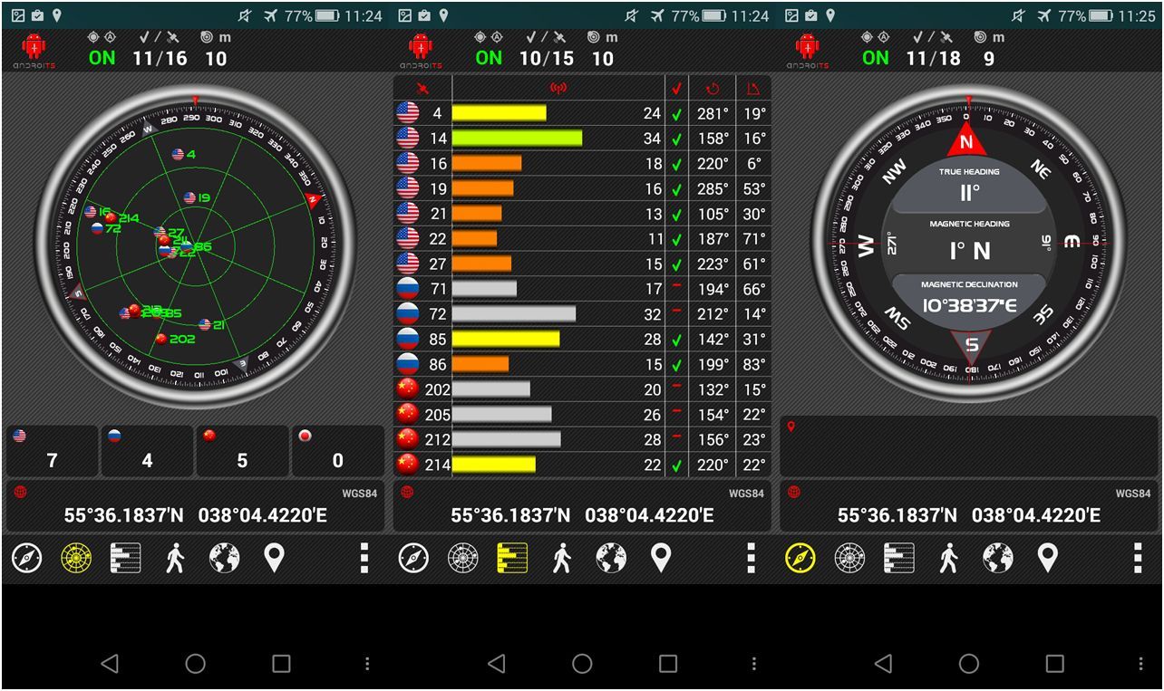The image size is (1164, 691).
Task: Open three-dot overflow menu on compass screen
Action: pyautogui.click(x=1137, y=559)
